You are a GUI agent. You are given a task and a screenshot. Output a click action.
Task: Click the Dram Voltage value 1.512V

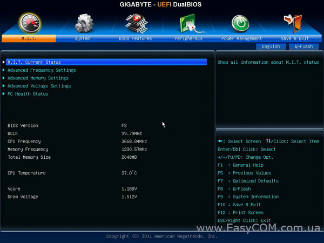[129, 197]
